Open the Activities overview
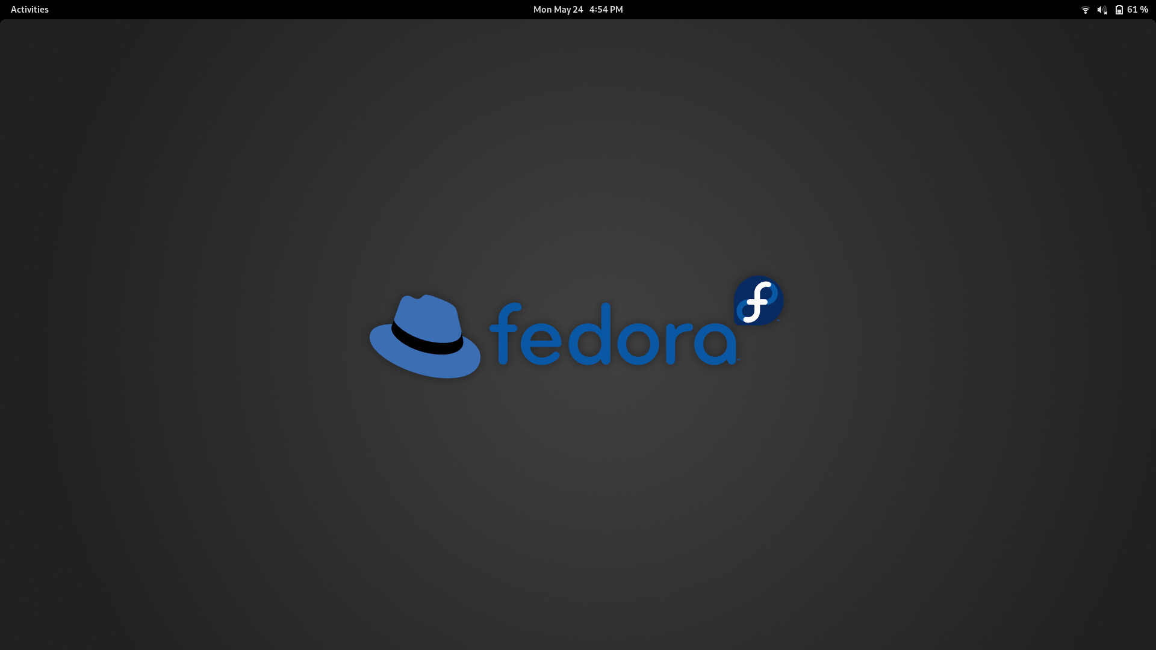This screenshot has height=650, width=1156. tap(30, 10)
